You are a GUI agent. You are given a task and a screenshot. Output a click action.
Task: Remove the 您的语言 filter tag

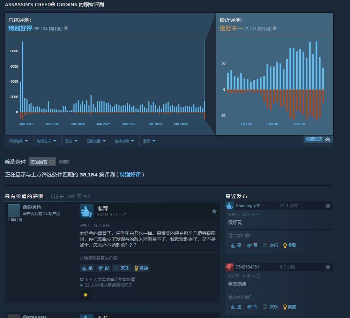(x=52, y=161)
